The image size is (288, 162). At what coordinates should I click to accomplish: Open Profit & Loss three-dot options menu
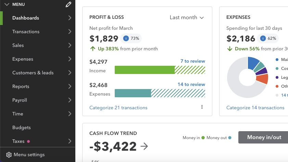202,107
